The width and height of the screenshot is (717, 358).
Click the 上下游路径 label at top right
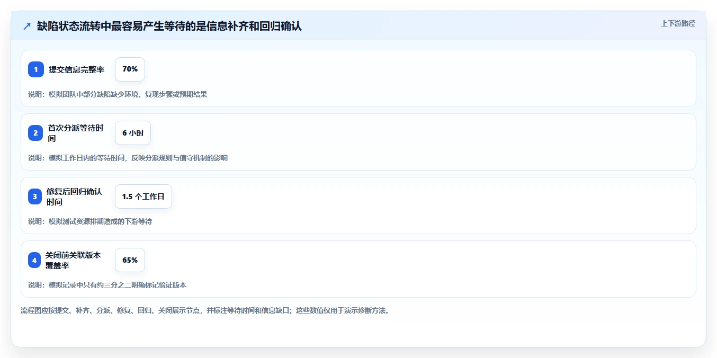pyautogui.click(x=678, y=23)
